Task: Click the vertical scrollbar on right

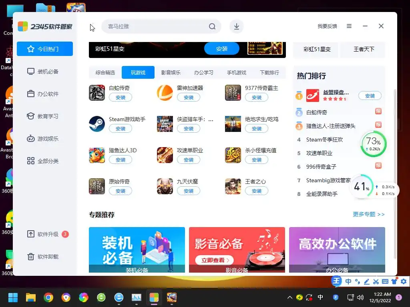Action: pyautogui.click(x=395, y=173)
